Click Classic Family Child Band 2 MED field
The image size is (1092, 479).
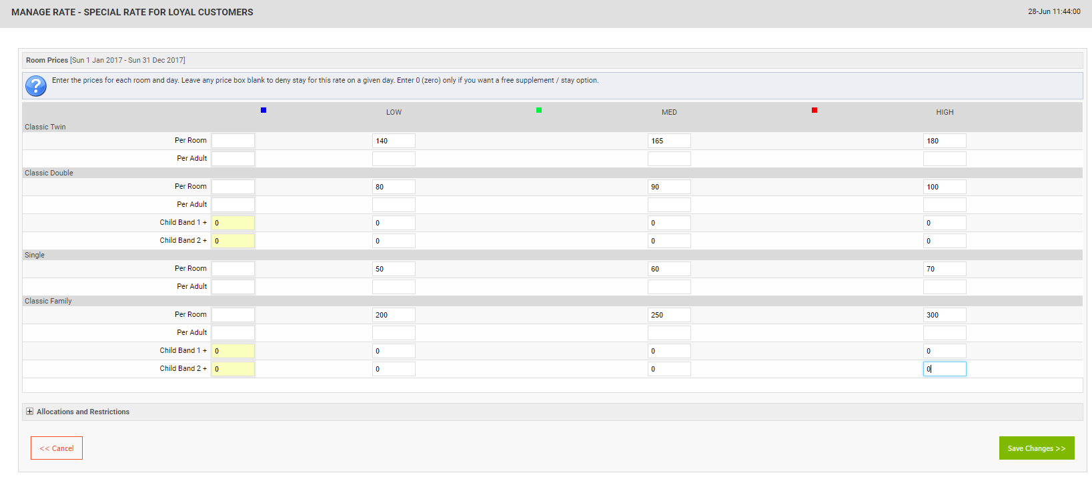coord(669,369)
